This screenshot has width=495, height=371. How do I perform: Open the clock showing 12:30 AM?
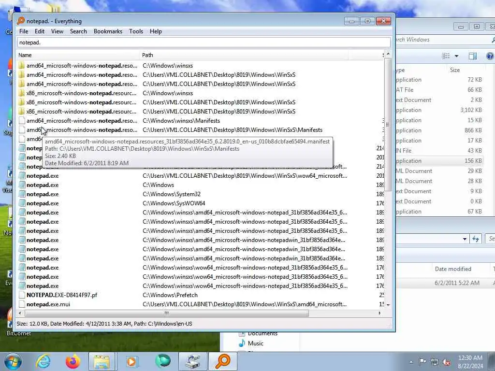tap(470, 362)
